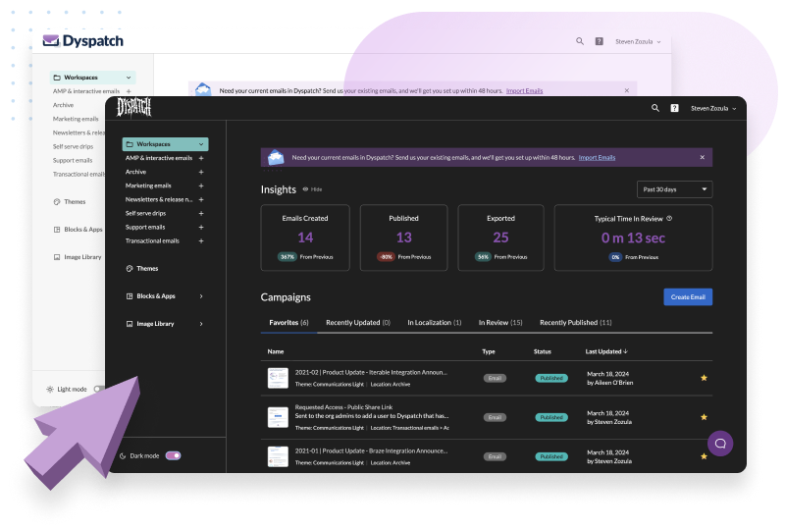785x529 pixels.
Task: Close the banner in the light window
Action: 627,90
